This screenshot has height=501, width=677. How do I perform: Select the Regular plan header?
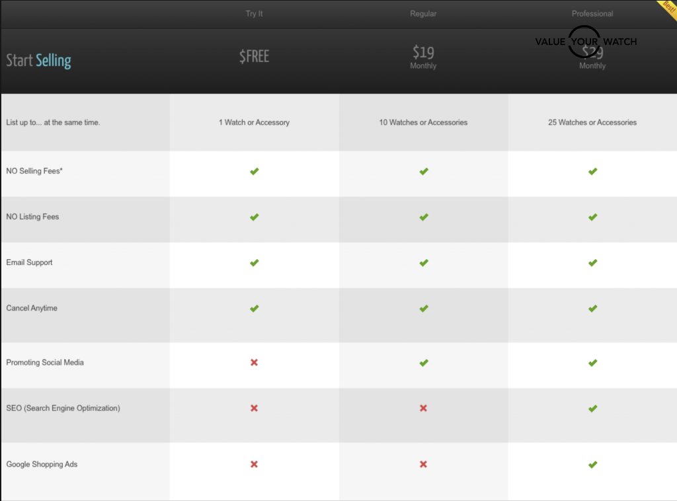[x=423, y=14]
